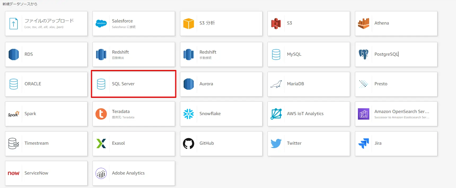Click the MySQL database cylinder icon
Screen dimensions: 456x188
click(x=276, y=54)
